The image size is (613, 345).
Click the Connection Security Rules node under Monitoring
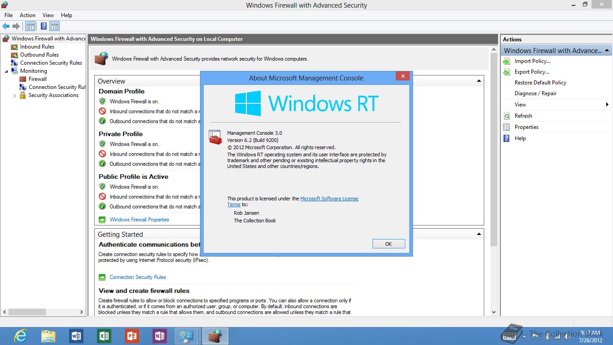57,87
